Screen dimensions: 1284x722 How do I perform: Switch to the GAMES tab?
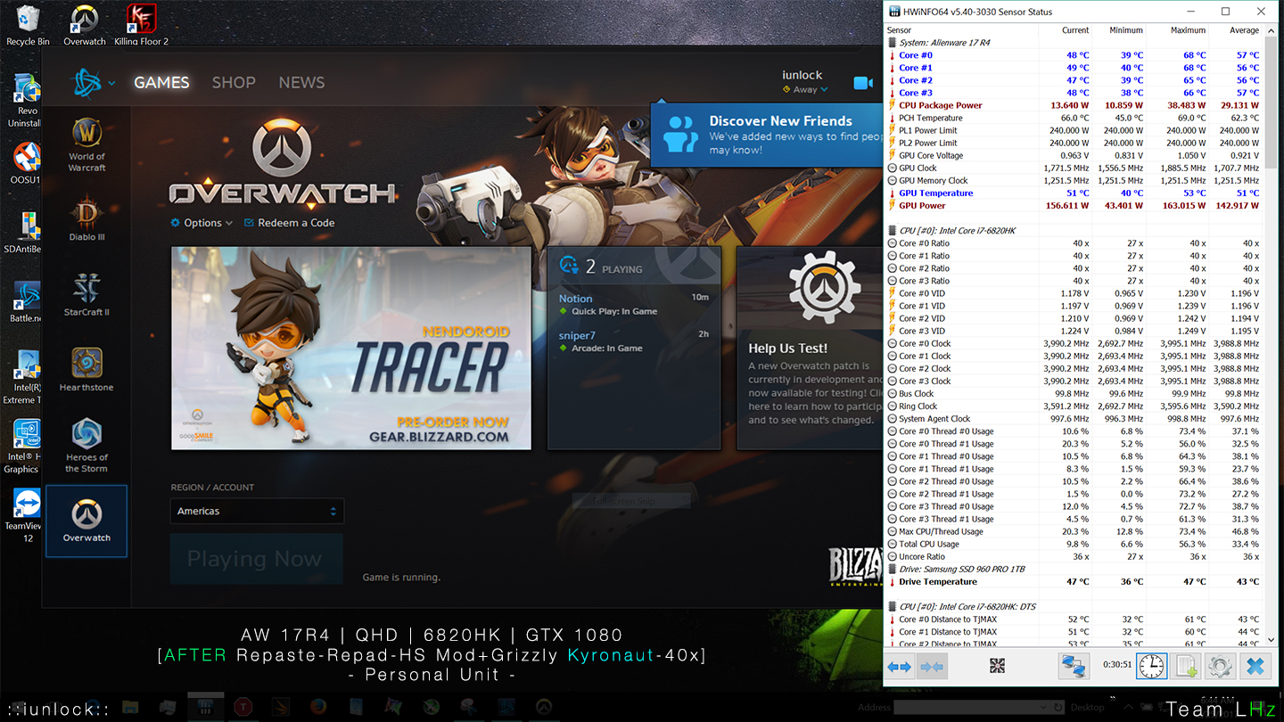point(161,83)
